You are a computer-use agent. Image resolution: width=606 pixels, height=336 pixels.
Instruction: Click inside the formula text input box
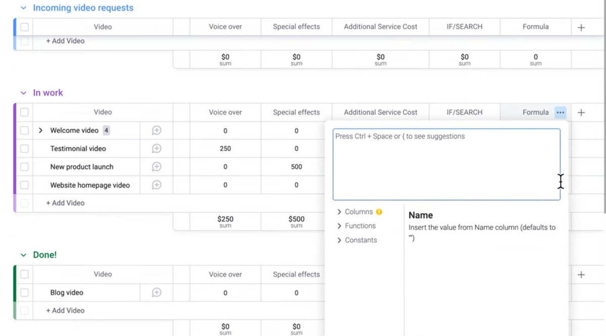tap(446, 166)
